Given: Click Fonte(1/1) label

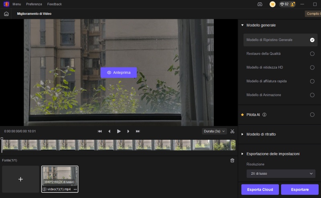Looking at the screenshot, I should coord(10,160).
